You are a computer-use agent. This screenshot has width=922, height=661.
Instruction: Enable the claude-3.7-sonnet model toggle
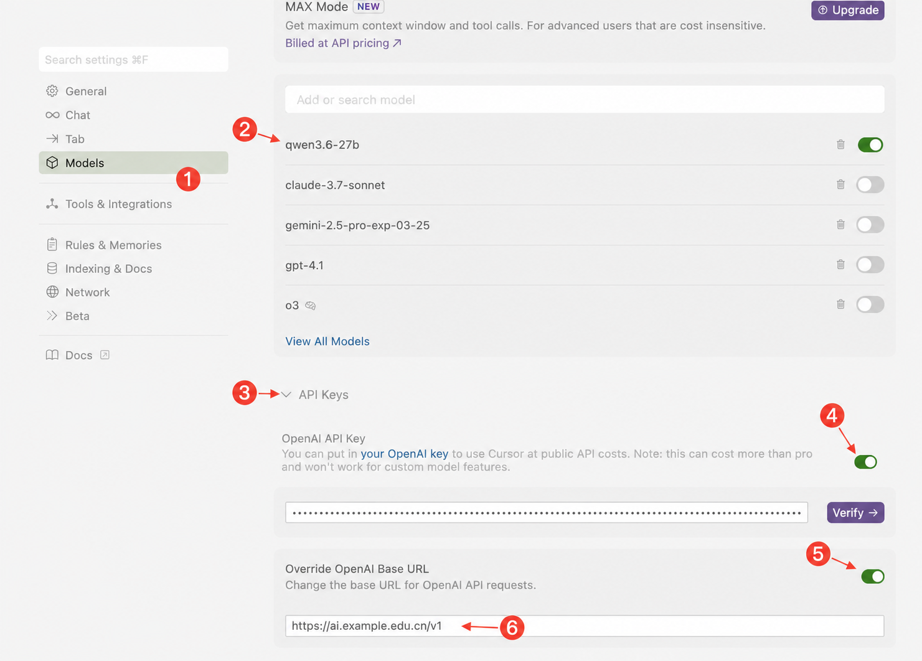click(x=870, y=185)
